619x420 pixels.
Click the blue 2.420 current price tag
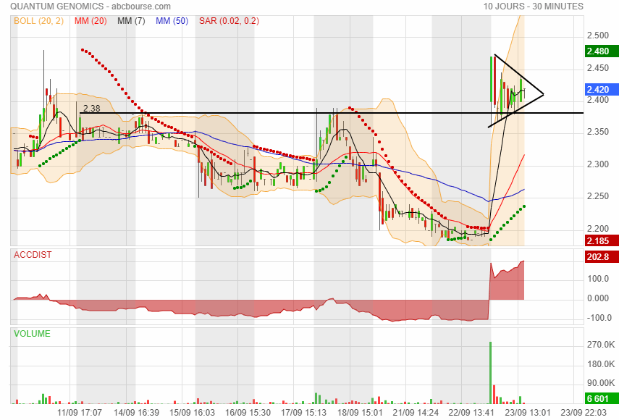[x=602, y=90]
